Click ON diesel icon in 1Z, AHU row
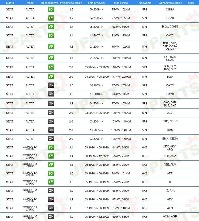Viewport: 199px width, 221px height. tap(51, 190)
